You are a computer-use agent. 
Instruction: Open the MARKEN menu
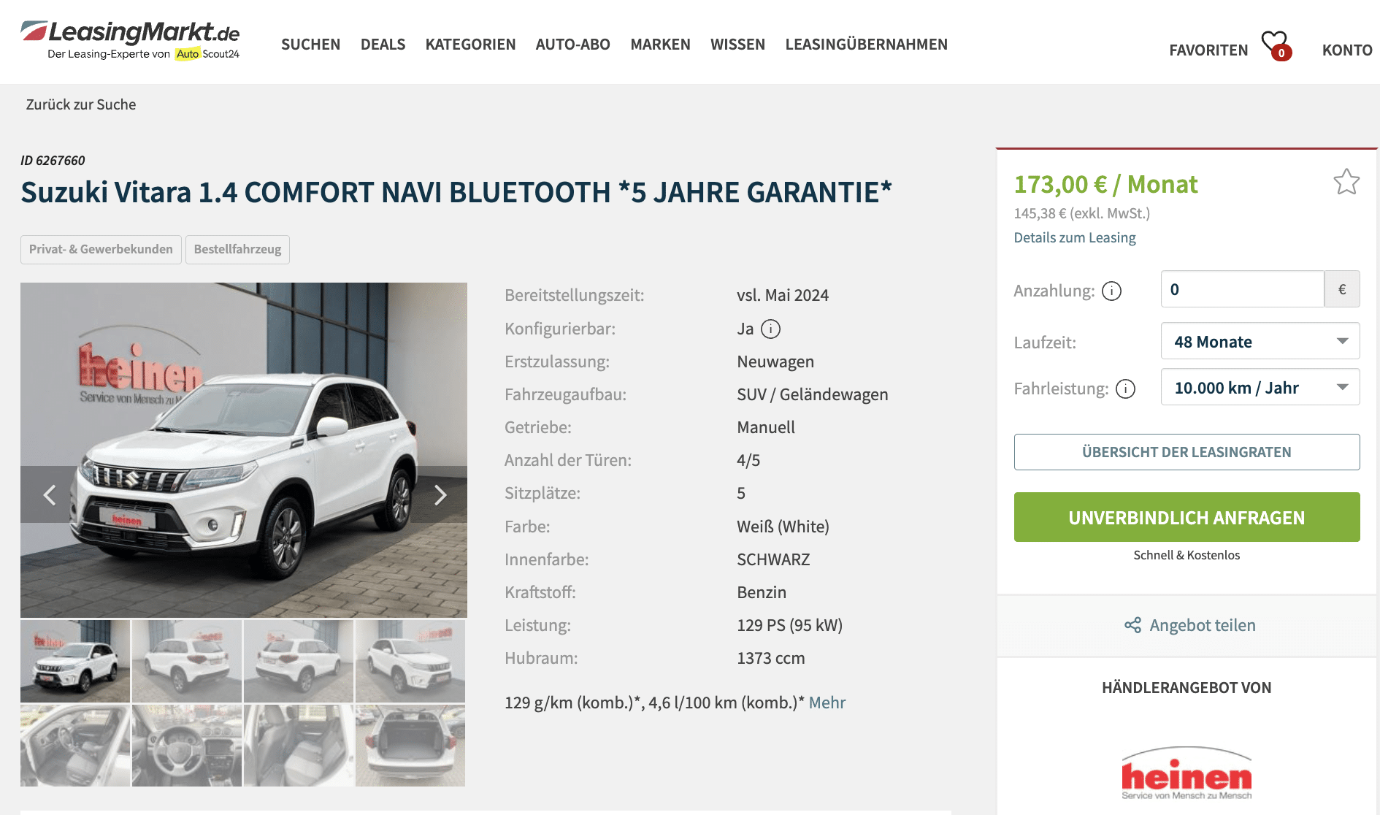pos(660,45)
